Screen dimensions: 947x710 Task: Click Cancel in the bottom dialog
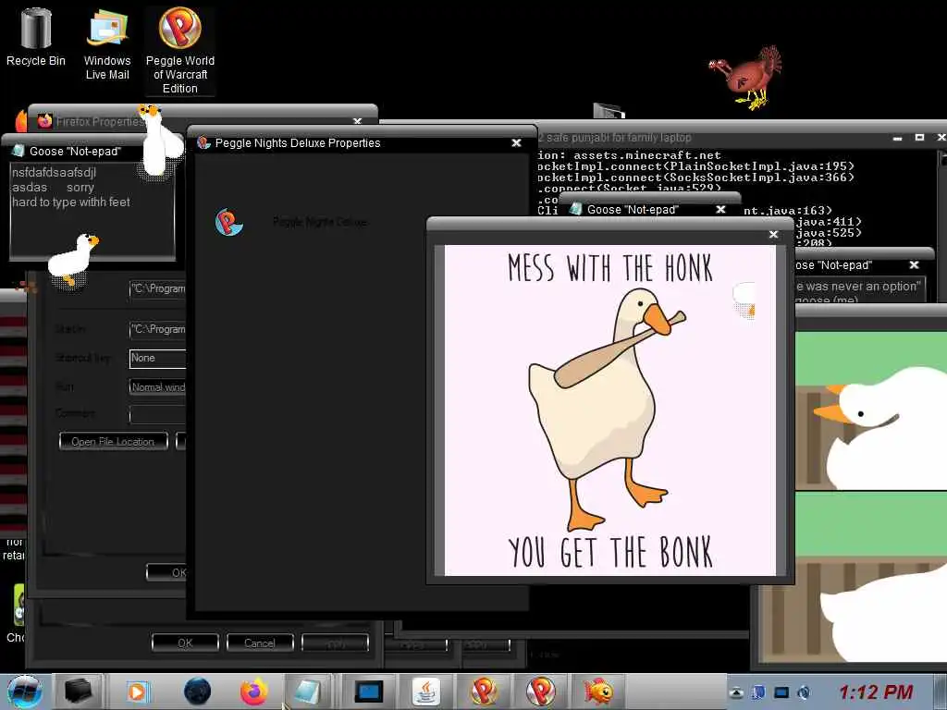260,643
